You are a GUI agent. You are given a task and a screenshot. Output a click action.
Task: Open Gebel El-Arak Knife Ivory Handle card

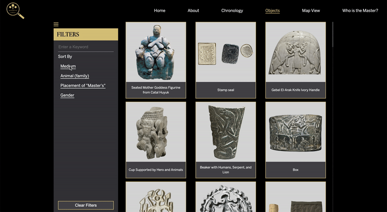tap(296, 60)
